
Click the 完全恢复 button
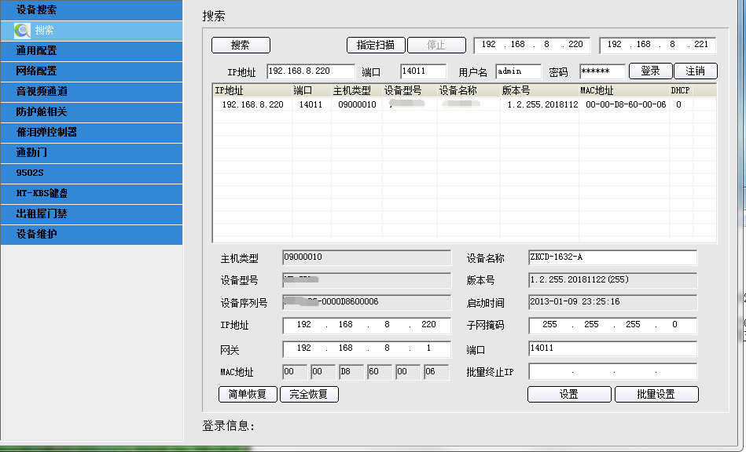coord(309,394)
